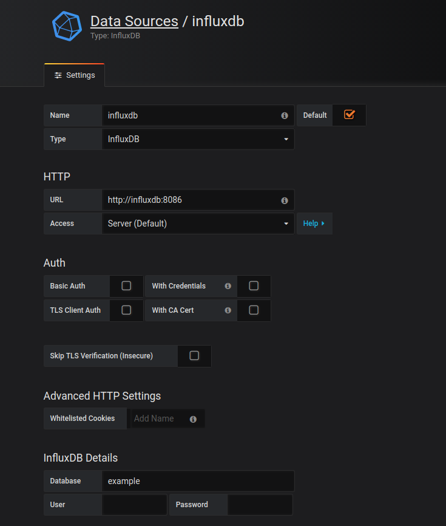This screenshot has height=526, width=446.
Task: Click the info icon in URL field
Action: coord(285,200)
